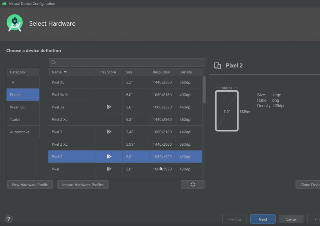Click the Pixel 2 device preview outline
The width and height of the screenshot is (320, 226).
tap(227, 111)
